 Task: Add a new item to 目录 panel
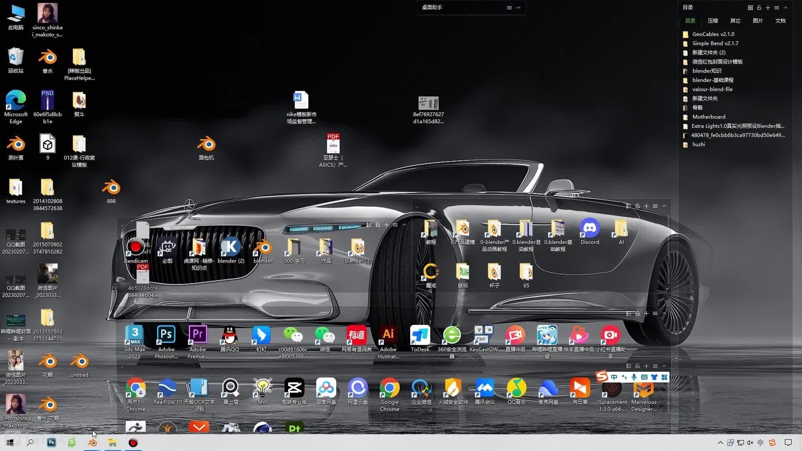pos(768,8)
